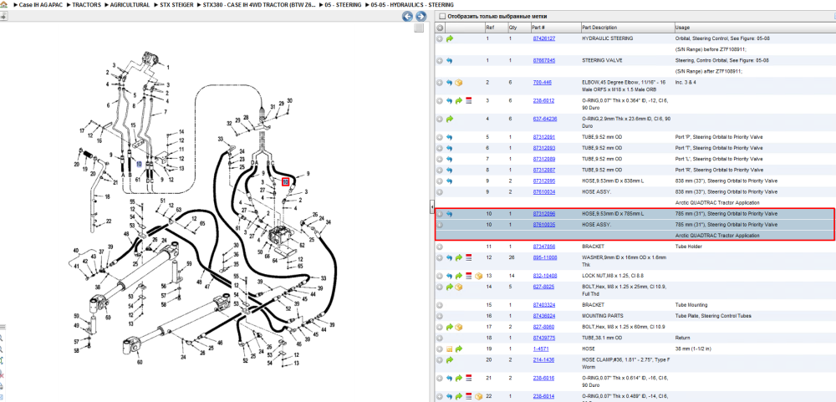
Task: Select the 'STEERING VALVE' description cell
Action: (602, 60)
